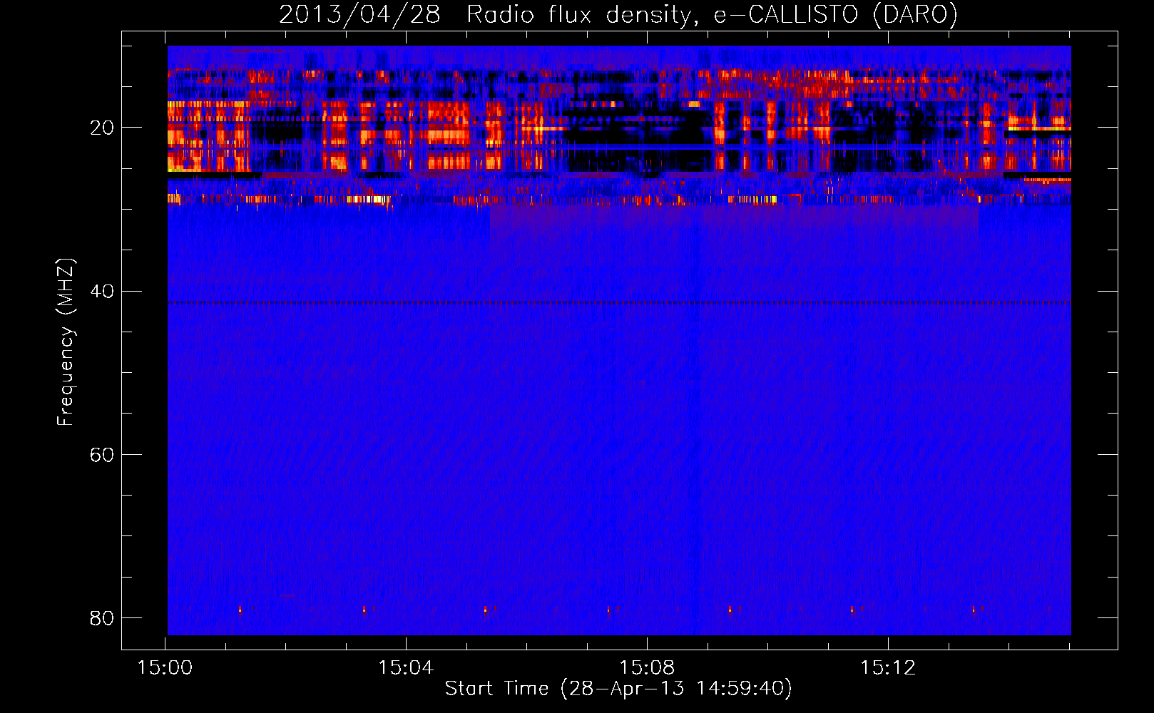
Task: Click the 60 MHz frequency tick label
Action: 102,455
